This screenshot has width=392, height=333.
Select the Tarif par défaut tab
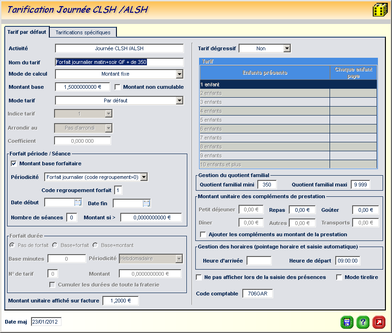[27, 32]
